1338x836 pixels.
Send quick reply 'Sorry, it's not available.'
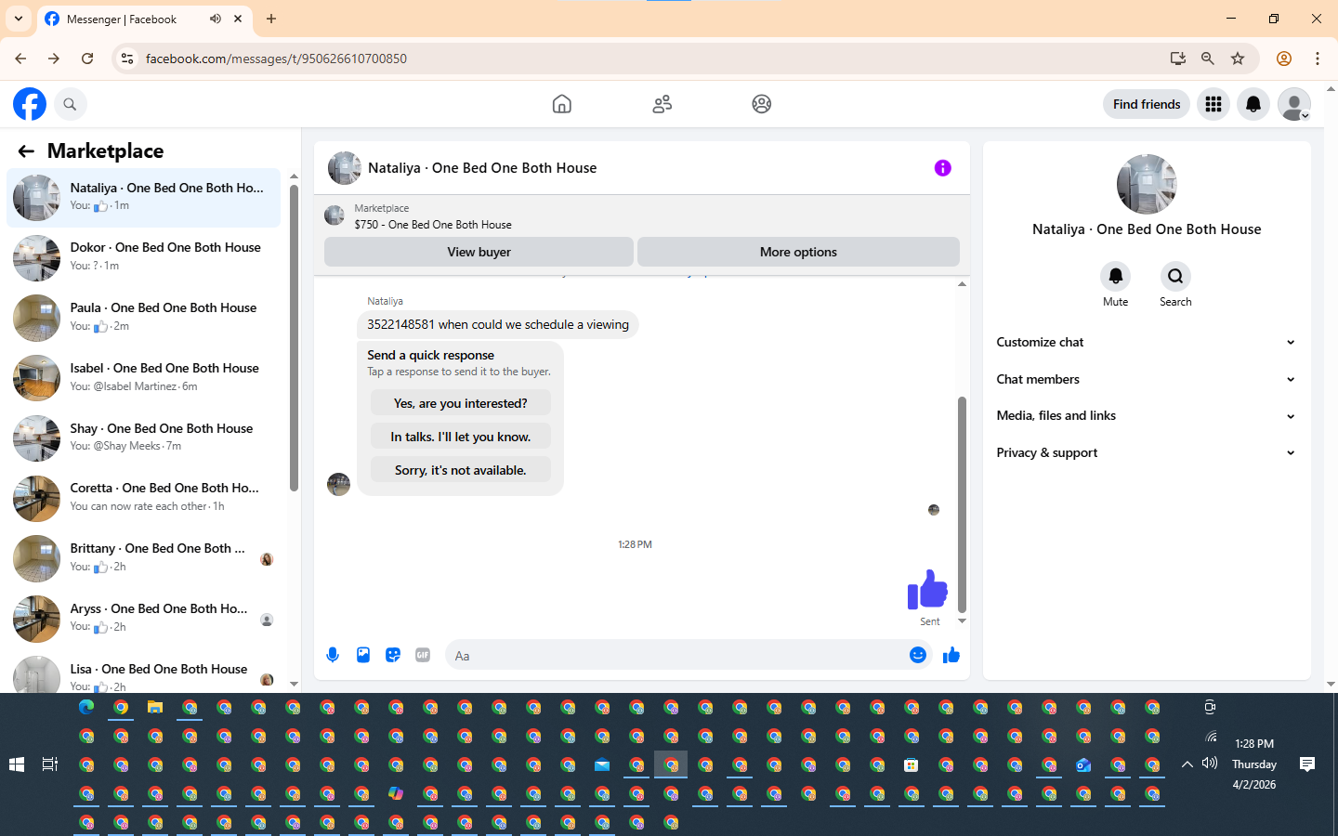460,470
